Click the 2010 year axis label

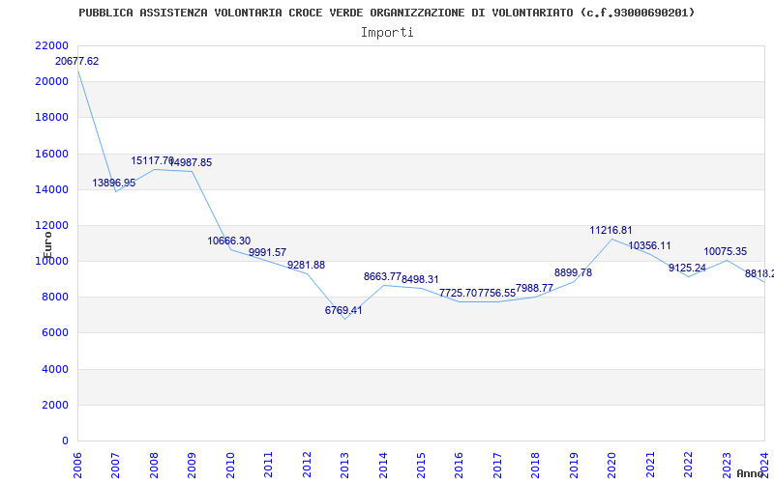pyautogui.click(x=230, y=465)
